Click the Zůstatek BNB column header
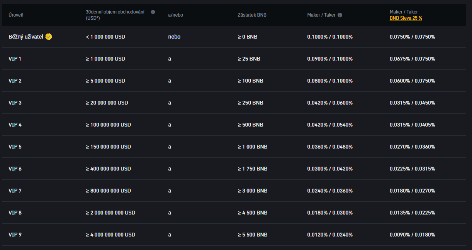This screenshot has width=472, height=250. 252,15
